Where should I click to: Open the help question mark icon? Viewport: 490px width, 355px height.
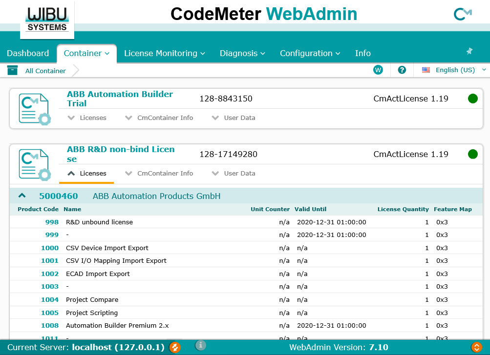pos(402,70)
